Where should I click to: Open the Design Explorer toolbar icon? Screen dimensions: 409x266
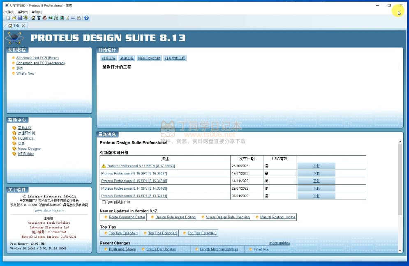coord(62,18)
